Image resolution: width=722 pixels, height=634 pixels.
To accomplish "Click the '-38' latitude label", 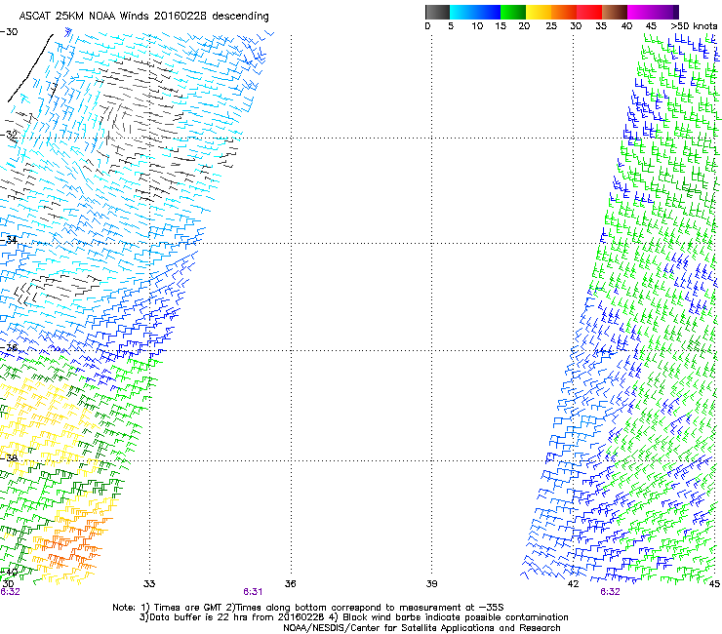I will (9, 457).
